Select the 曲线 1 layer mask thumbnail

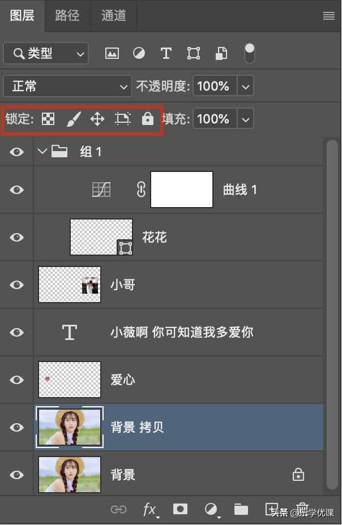182,190
